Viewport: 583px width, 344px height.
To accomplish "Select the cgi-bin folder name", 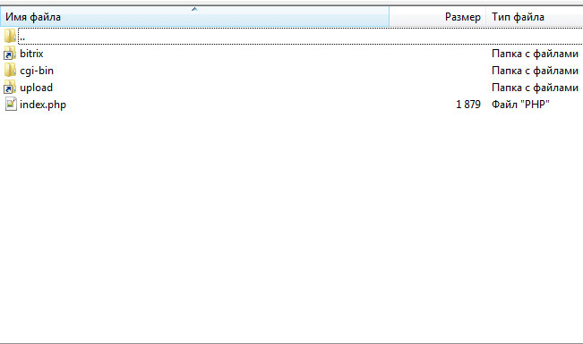I will [x=37, y=71].
